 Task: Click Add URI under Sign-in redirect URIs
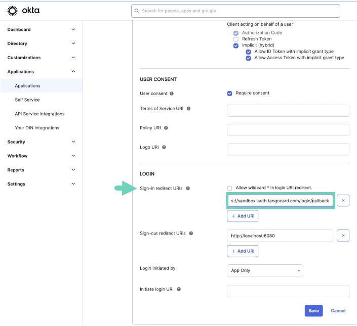click(x=243, y=216)
